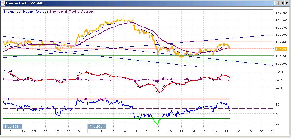This screenshot has width=291, height=138.
Task: Click the +0.2 MACD scale label
Action: [280, 72]
